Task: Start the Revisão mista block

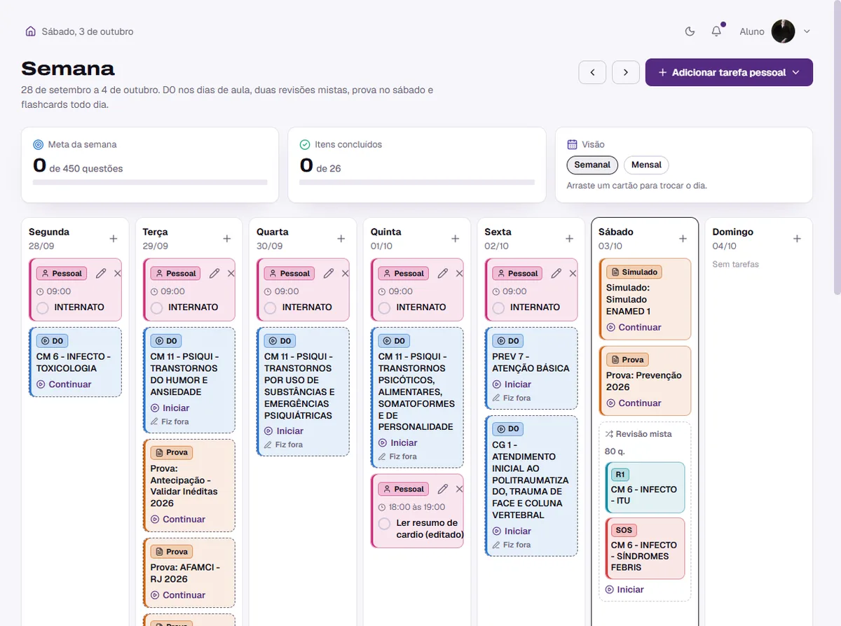Action: (624, 590)
